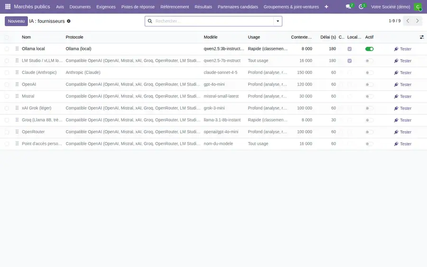Select the Ollama local row checkbox

tap(7, 49)
